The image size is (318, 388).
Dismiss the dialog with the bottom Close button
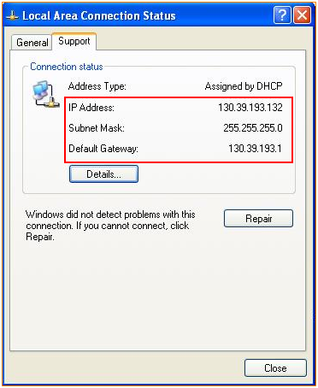[x=275, y=368]
